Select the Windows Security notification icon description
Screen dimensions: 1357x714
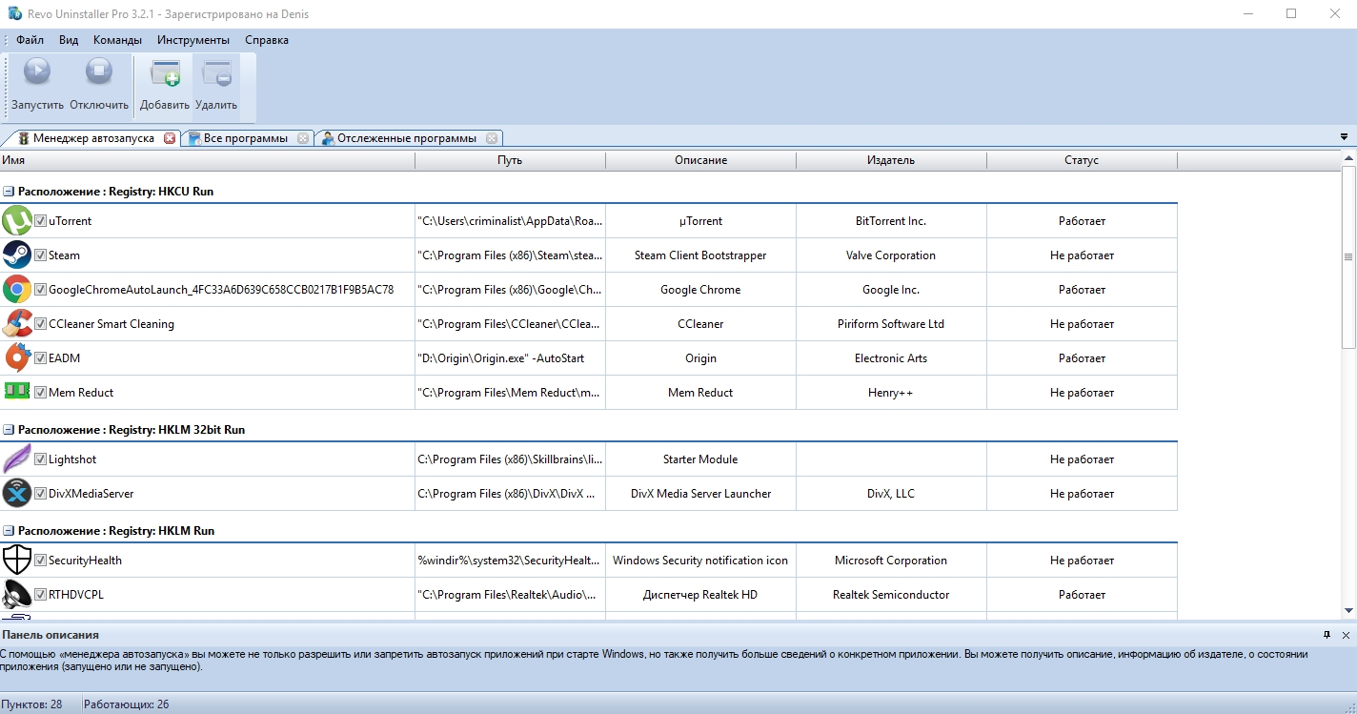(701, 561)
